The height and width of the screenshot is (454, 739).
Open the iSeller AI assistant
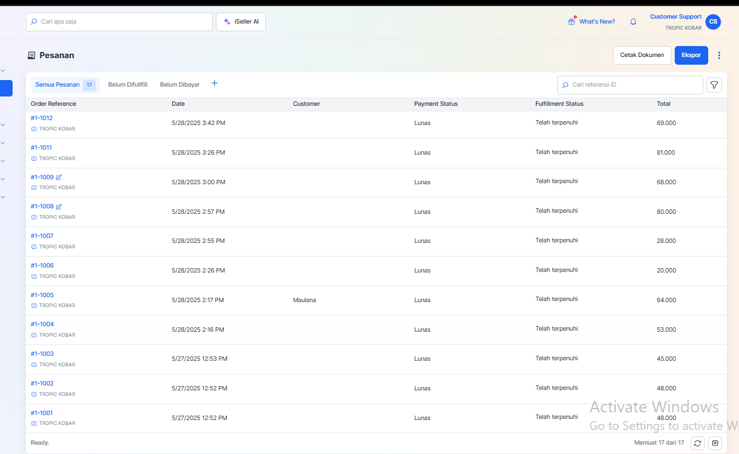[241, 22]
